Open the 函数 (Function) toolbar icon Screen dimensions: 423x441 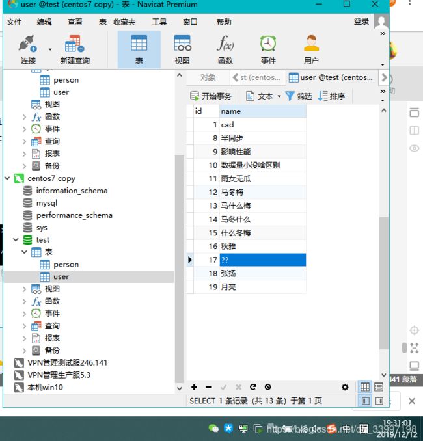click(x=225, y=49)
